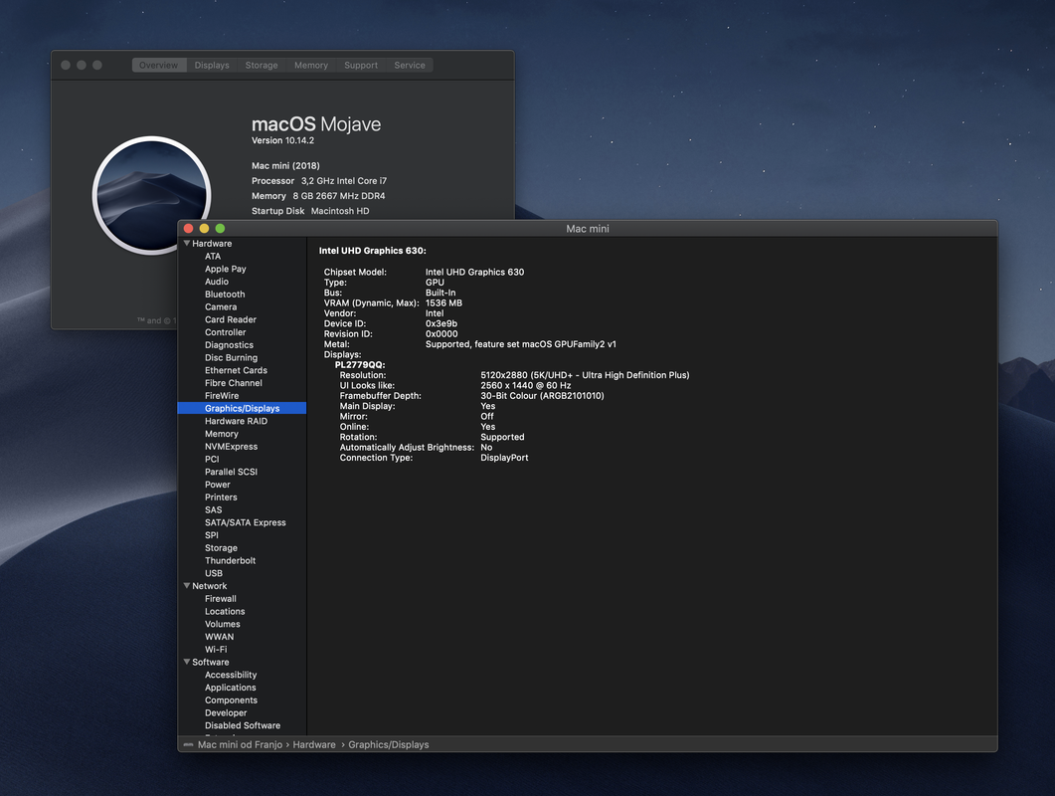1055x796 pixels.
Task: Collapse the Hardware section triangle
Action: pyautogui.click(x=187, y=243)
